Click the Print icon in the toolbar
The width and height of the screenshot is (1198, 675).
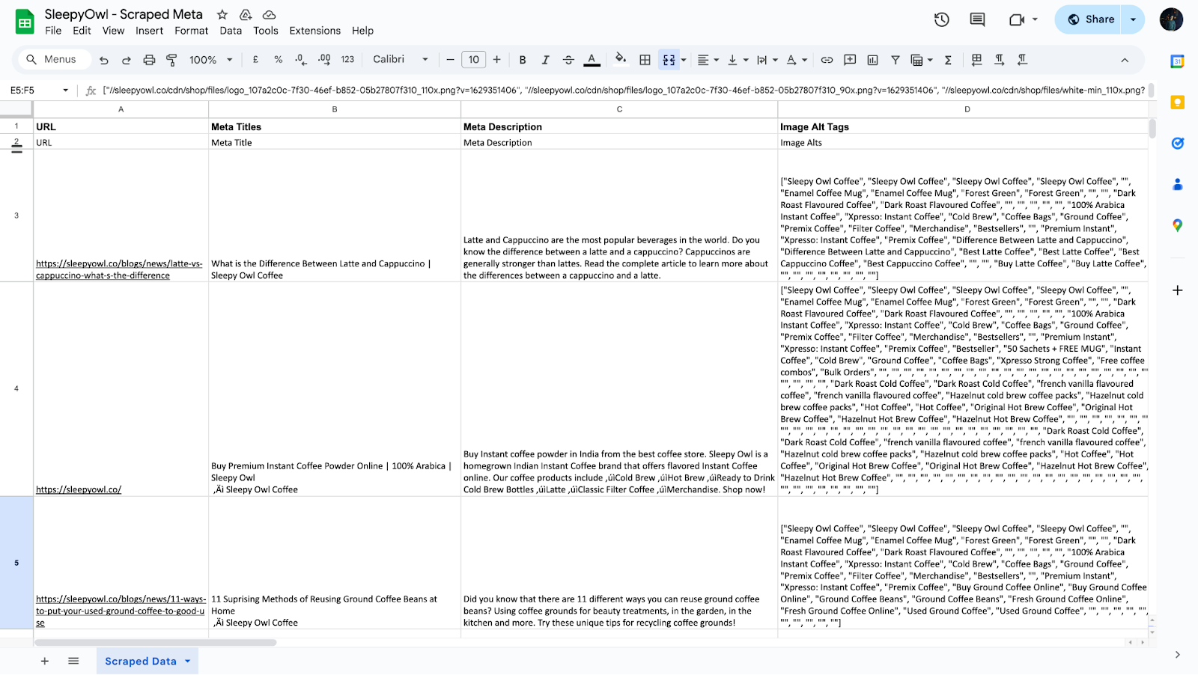click(x=149, y=60)
